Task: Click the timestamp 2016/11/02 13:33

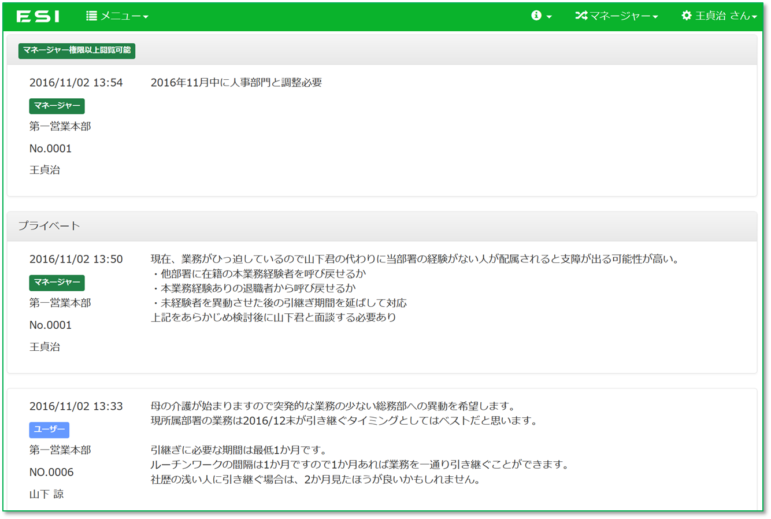Action: pos(76,407)
